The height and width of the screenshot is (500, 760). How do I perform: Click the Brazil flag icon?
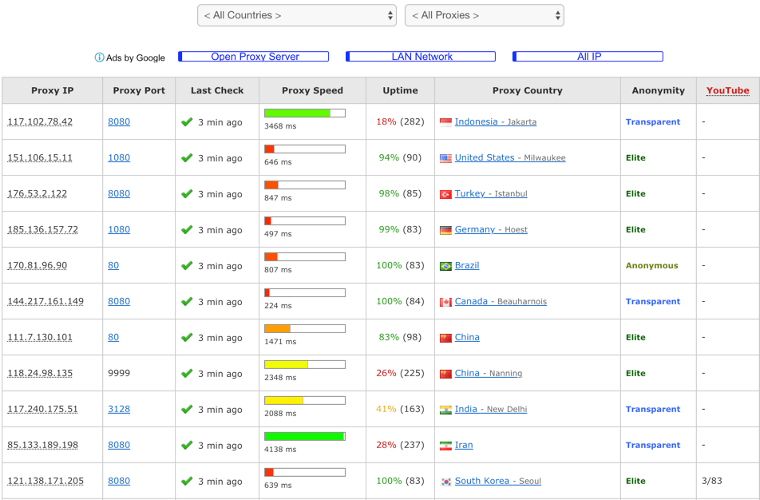click(x=445, y=266)
